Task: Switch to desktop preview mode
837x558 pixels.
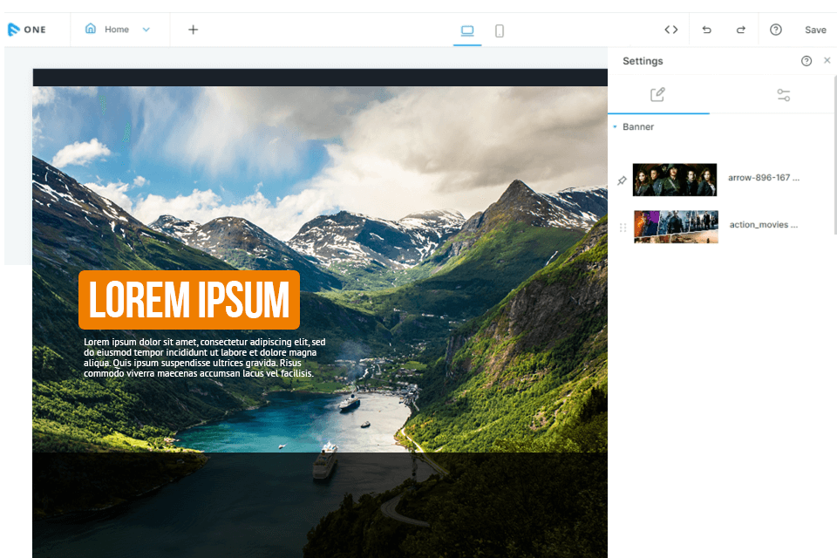Action: [x=467, y=31]
